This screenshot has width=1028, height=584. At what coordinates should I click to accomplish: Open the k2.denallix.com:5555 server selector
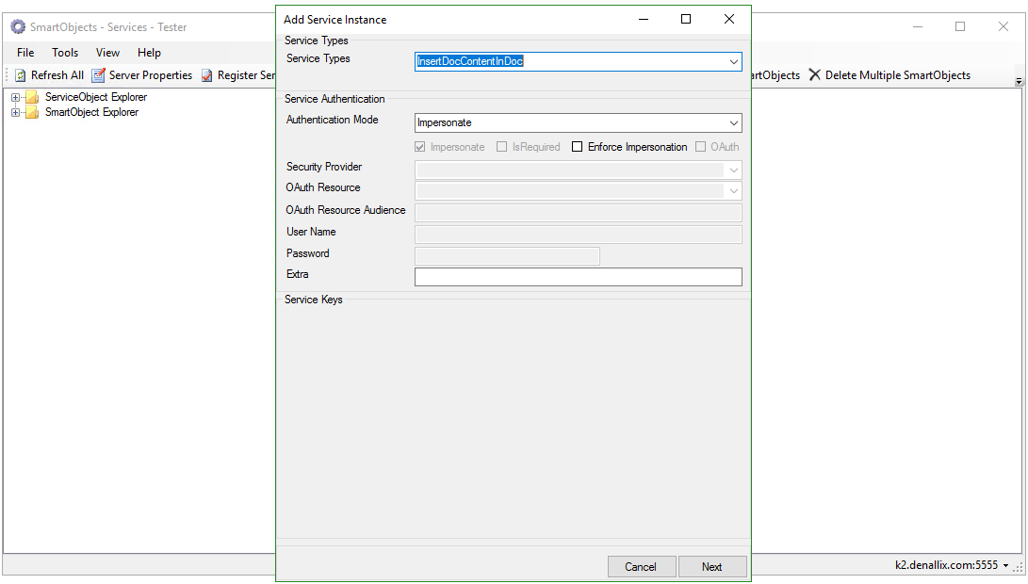point(954,565)
